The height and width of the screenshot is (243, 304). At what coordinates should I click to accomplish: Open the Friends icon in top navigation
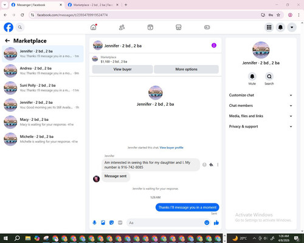122,27
